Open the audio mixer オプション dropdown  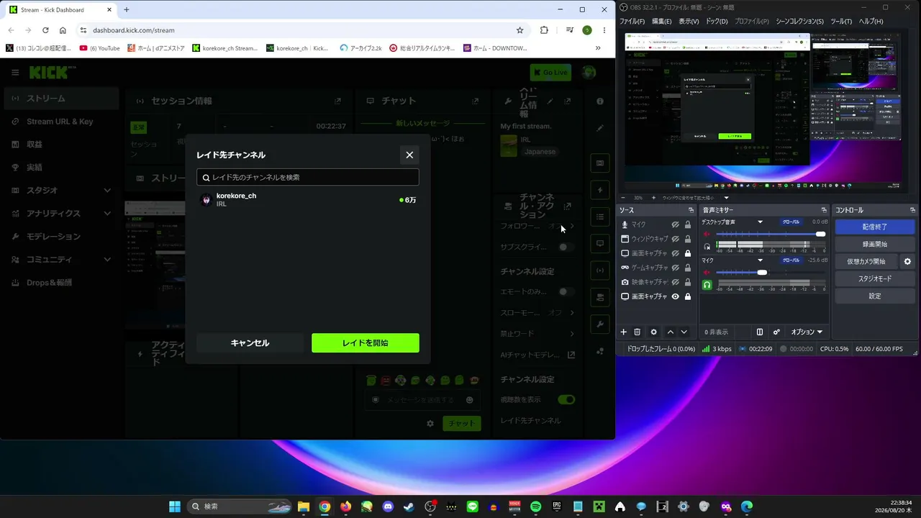807,332
